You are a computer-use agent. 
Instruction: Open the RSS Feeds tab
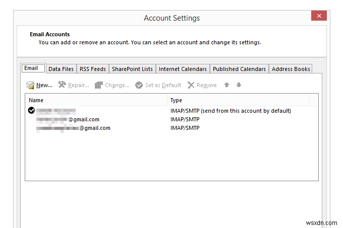(93, 69)
